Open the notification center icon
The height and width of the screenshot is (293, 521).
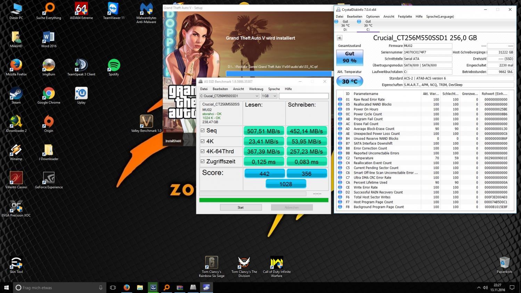(512, 287)
